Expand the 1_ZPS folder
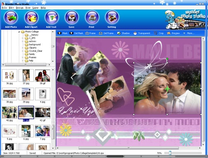 click(x=23, y=38)
